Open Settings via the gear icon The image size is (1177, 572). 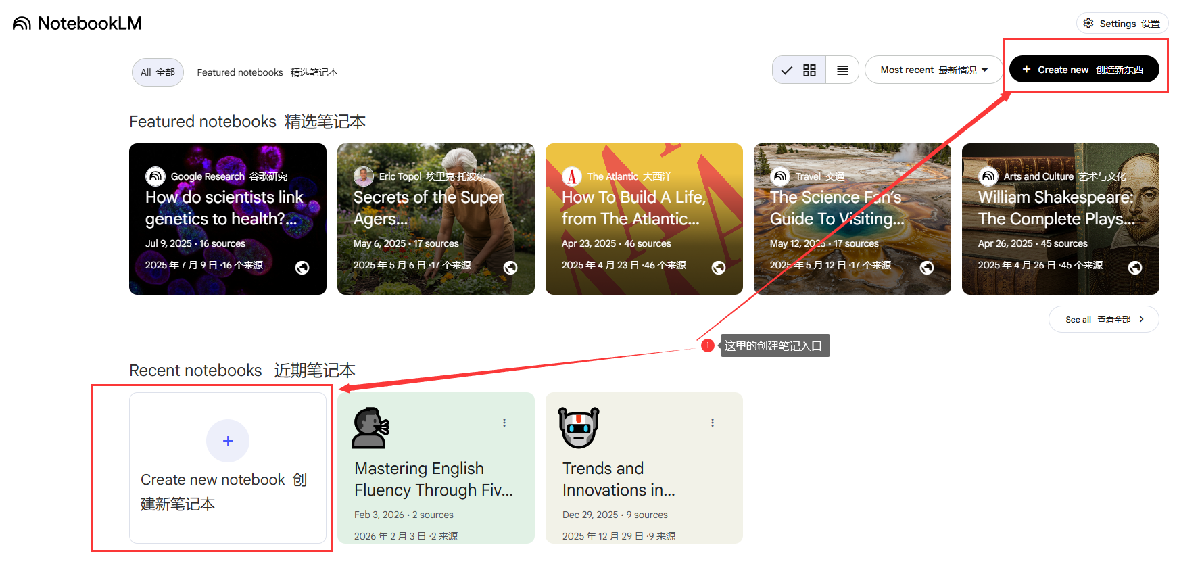[1088, 23]
